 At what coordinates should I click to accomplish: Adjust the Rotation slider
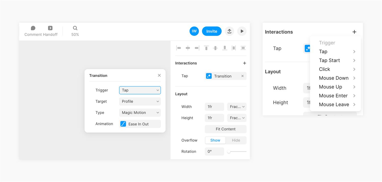237,151
